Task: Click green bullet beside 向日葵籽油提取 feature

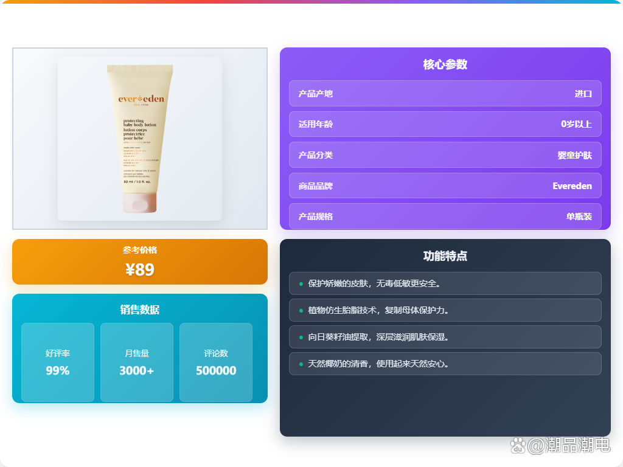Action: click(301, 337)
